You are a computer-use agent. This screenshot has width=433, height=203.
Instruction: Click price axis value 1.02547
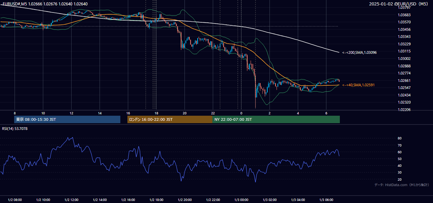pos(404,88)
